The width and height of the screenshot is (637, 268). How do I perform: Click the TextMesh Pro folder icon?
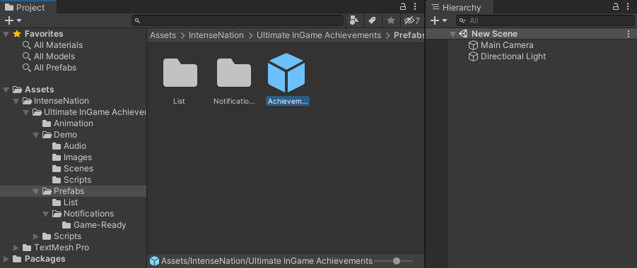click(27, 248)
